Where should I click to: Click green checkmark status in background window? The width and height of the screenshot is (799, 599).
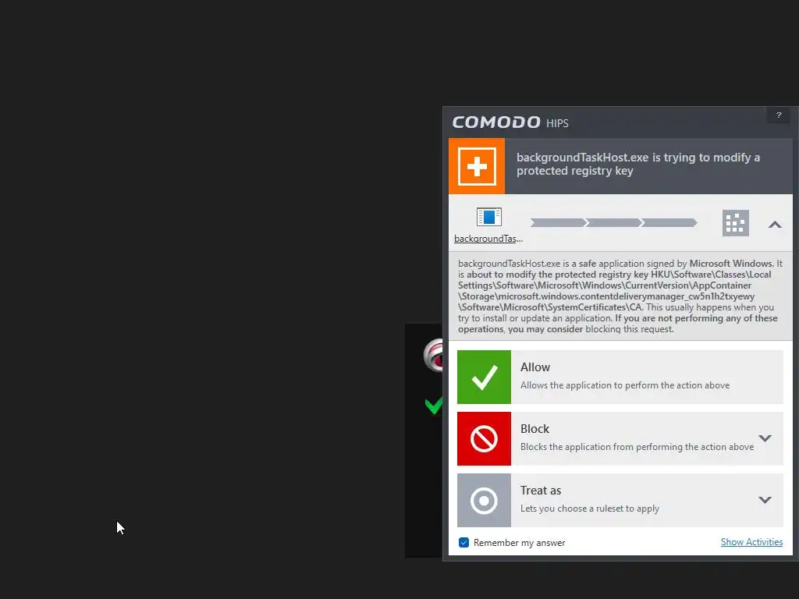click(434, 406)
